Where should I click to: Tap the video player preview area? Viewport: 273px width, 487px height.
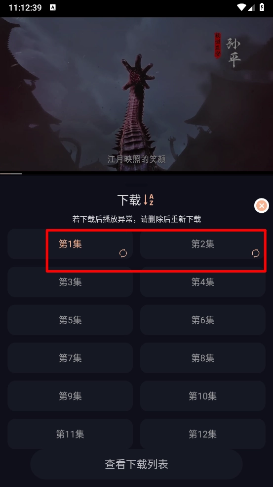pyautogui.click(x=136, y=94)
